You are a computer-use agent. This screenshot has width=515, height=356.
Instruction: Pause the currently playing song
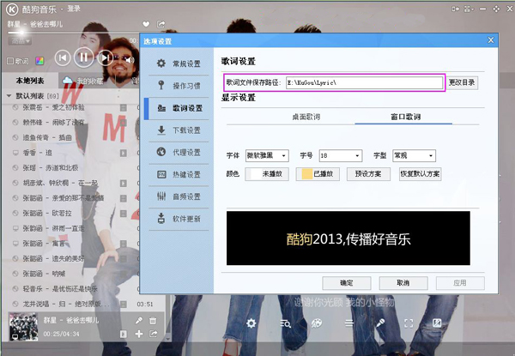coord(84,57)
